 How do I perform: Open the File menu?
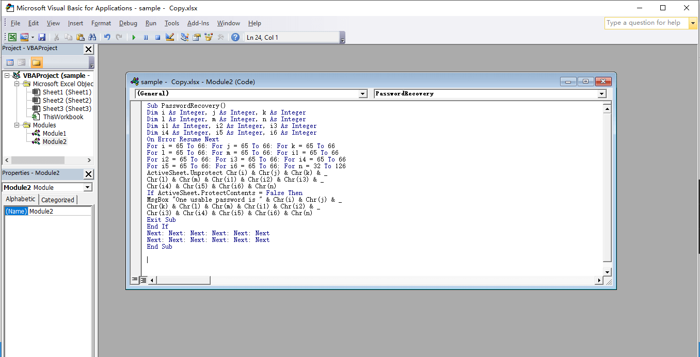pyautogui.click(x=15, y=23)
